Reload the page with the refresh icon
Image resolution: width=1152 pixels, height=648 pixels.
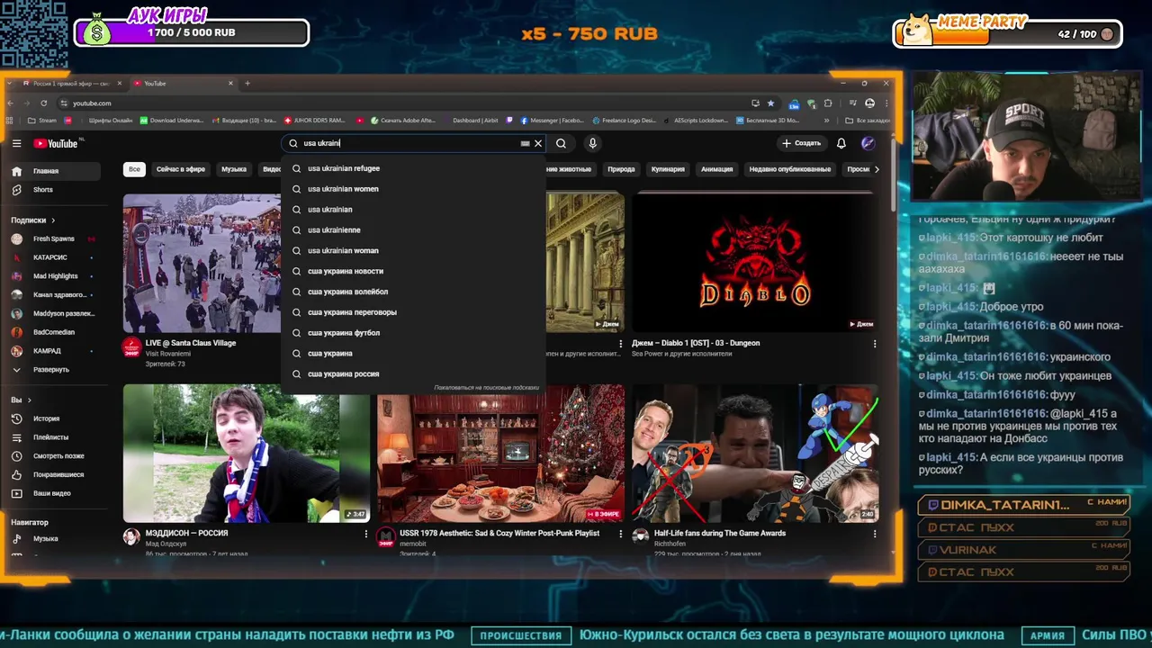[43, 103]
